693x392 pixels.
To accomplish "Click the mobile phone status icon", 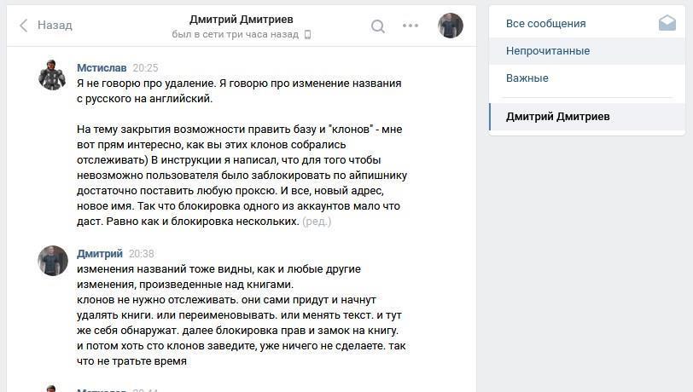I will tap(308, 35).
